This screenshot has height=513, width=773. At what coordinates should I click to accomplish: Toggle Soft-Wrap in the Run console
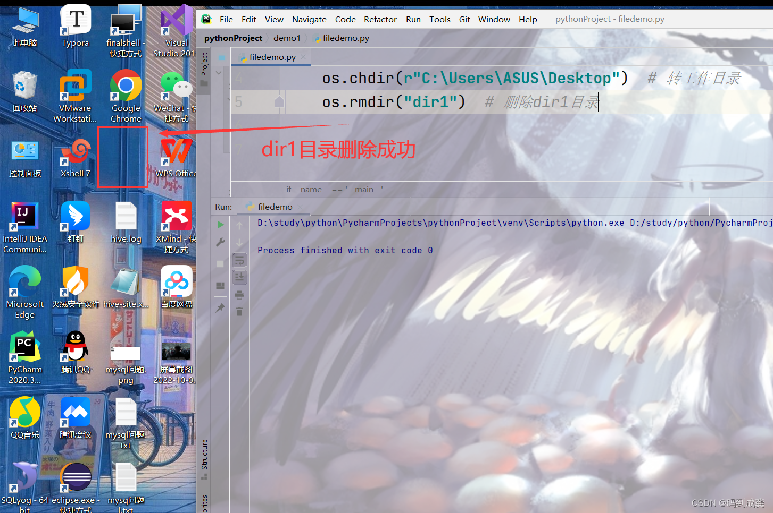click(x=239, y=260)
